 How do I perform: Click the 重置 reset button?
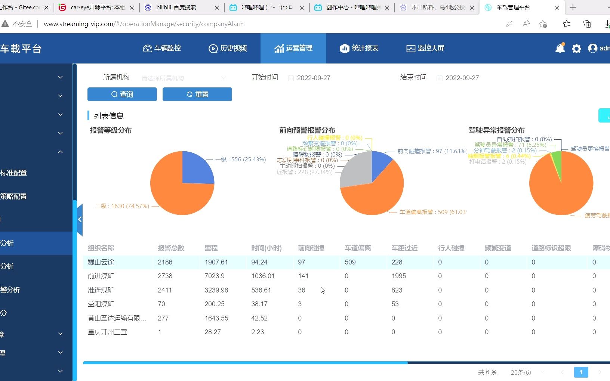[x=197, y=94]
